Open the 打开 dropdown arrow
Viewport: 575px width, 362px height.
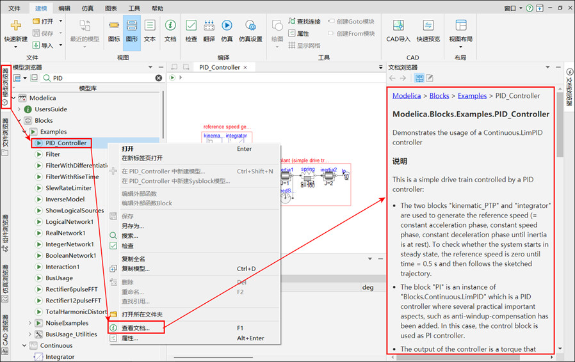61,21
